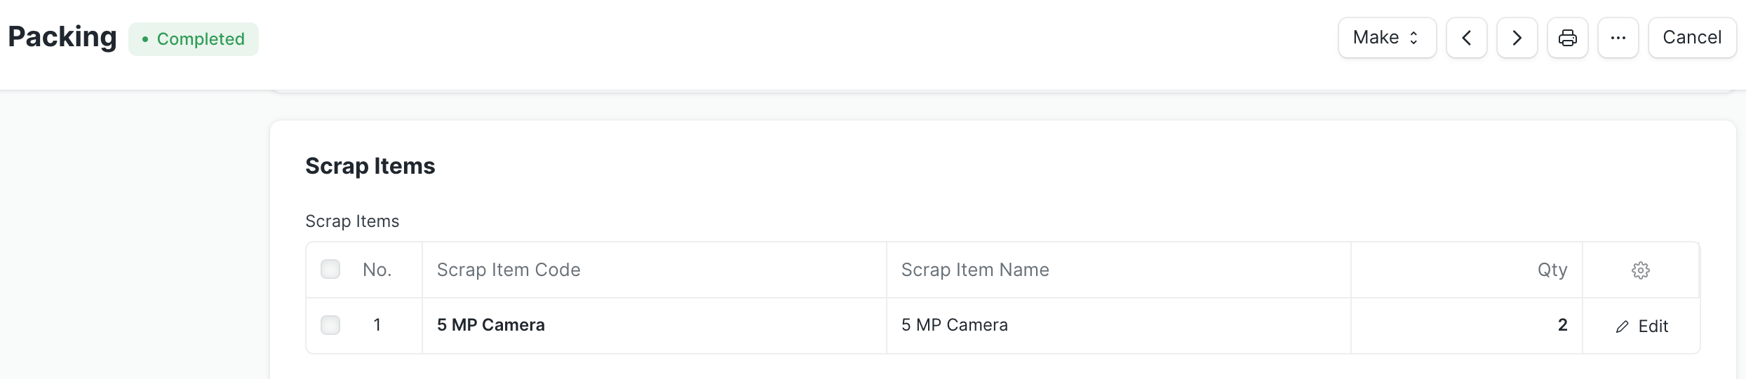The height and width of the screenshot is (379, 1746).
Task: Print this Packing job card
Action: tap(1567, 38)
